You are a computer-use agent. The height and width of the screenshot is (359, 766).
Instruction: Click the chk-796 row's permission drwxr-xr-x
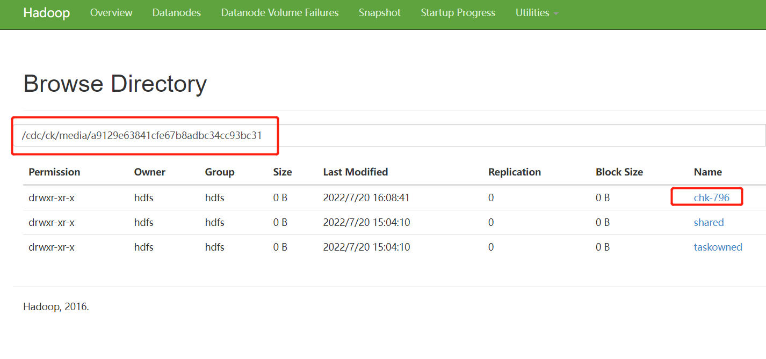click(52, 197)
